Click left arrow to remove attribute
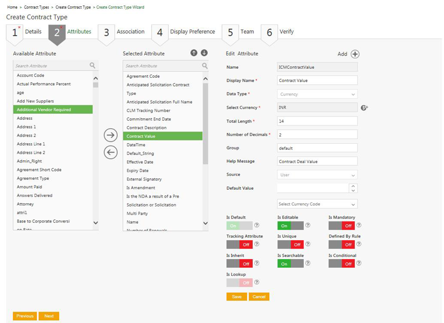Viewport: 444px width, 323px height. [x=111, y=153]
